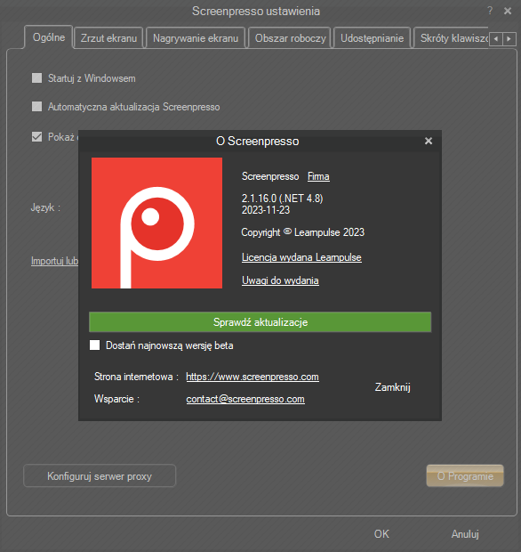Click the Język label in settings
The image size is (521, 552).
coord(45,207)
